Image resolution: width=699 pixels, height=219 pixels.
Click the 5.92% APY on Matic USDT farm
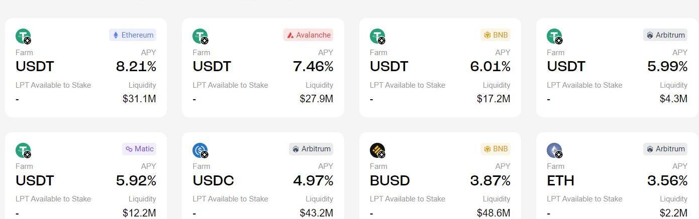[x=136, y=180]
